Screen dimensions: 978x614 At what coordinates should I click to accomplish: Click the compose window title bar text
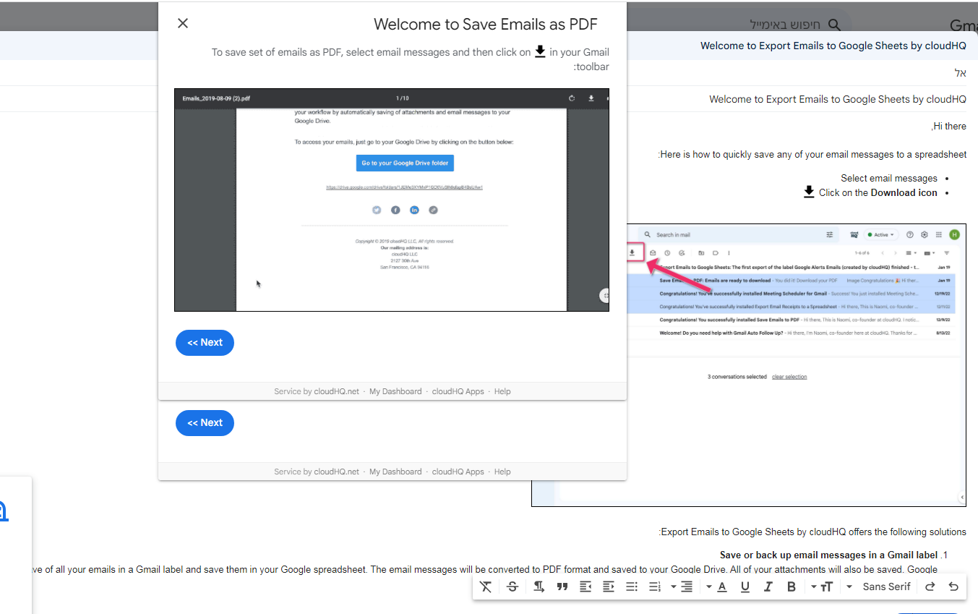833,46
